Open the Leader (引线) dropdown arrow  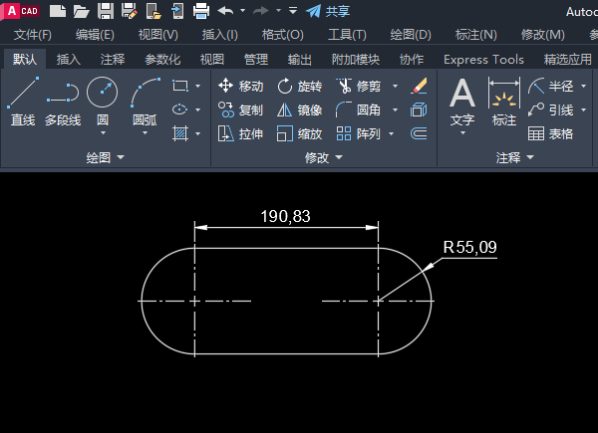(x=583, y=110)
